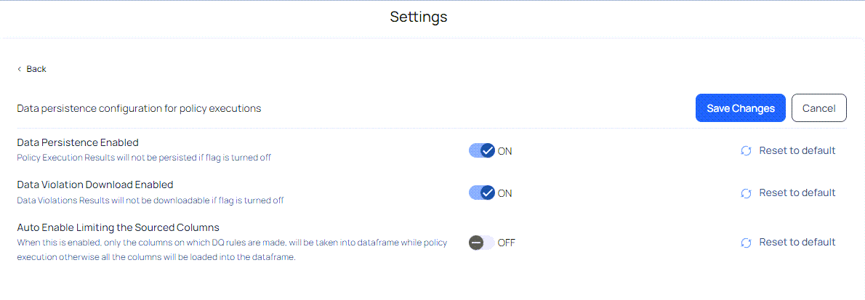
Task: Click reset icon for Data Violation Download
Action: coord(746,193)
